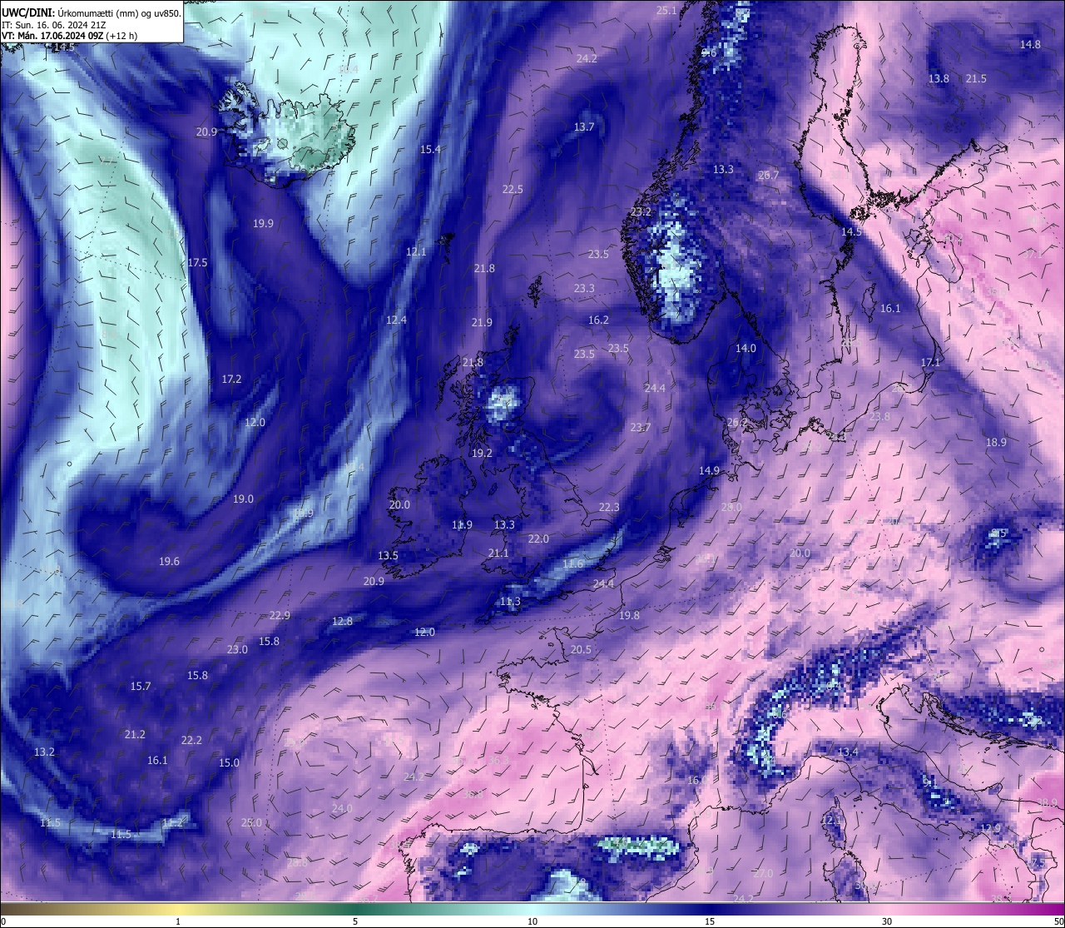Screen dimensions: 1065x928
Task: Click the 13.4 value near the Alps
Action: 848,752
